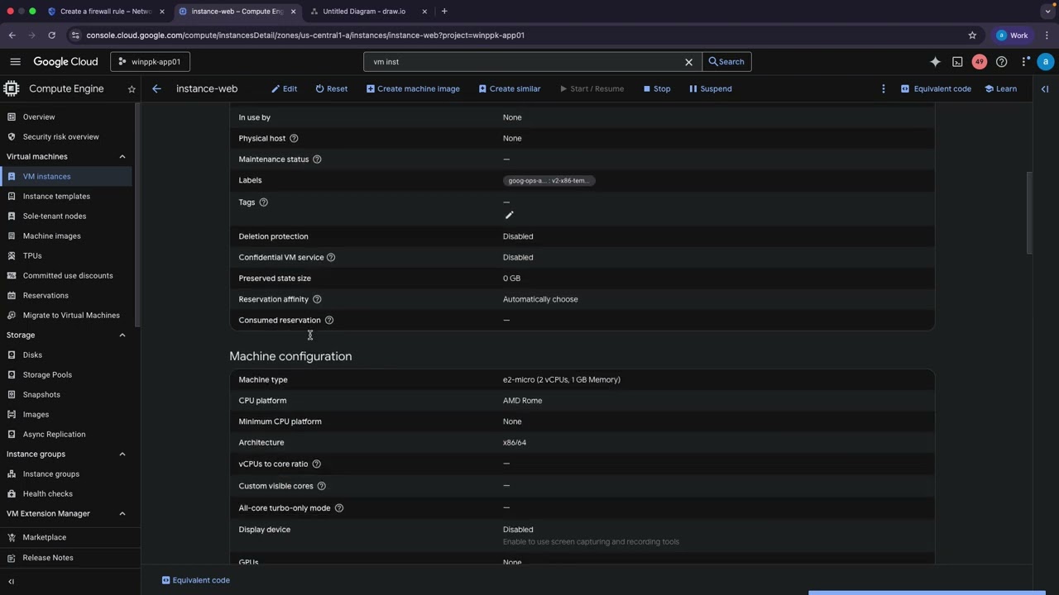Open Disks in sidebar
This screenshot has height=595, width=1059.
click(66, 355)
